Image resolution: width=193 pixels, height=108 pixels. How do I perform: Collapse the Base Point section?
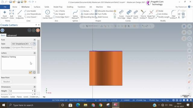(35, 78)
